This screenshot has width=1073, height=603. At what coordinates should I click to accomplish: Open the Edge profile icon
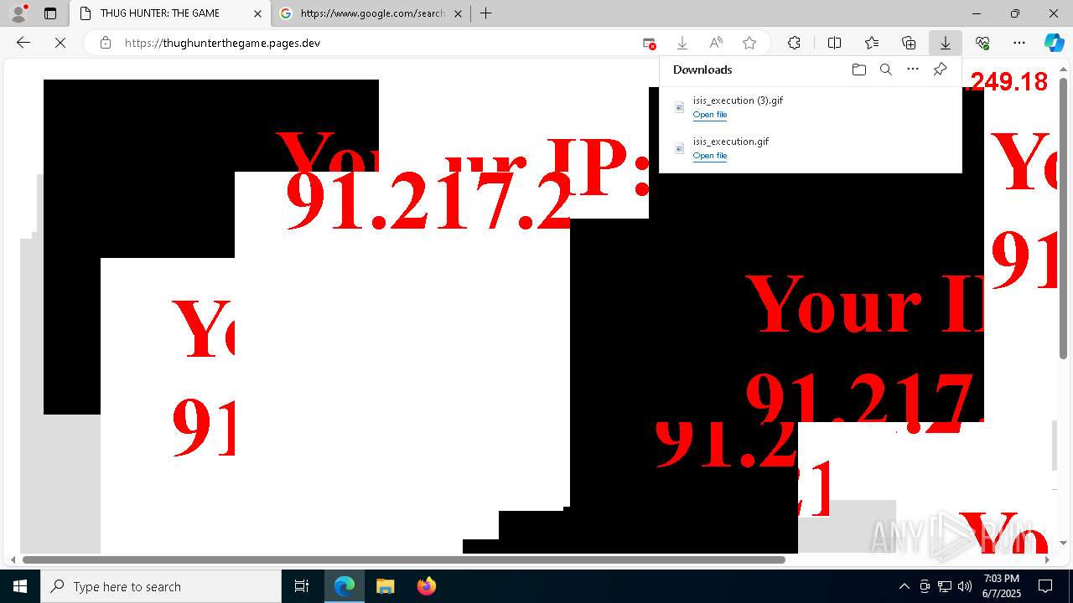point(18,13)
